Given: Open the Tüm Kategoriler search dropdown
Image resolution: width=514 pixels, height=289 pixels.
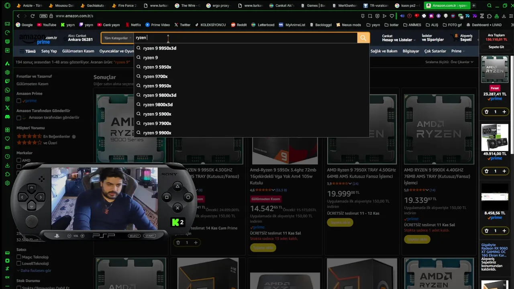Looking at the screenshot, I should coord(117,38).
